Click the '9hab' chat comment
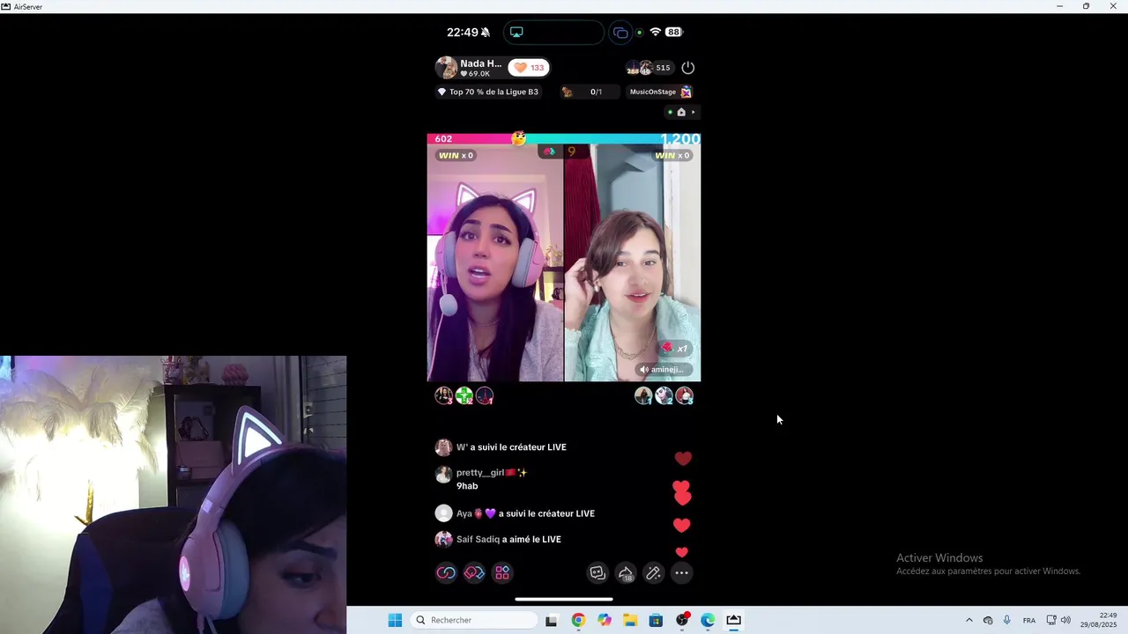Image resolution: width=1128 pixels, height=634 pixels. [x=467, y=486]
